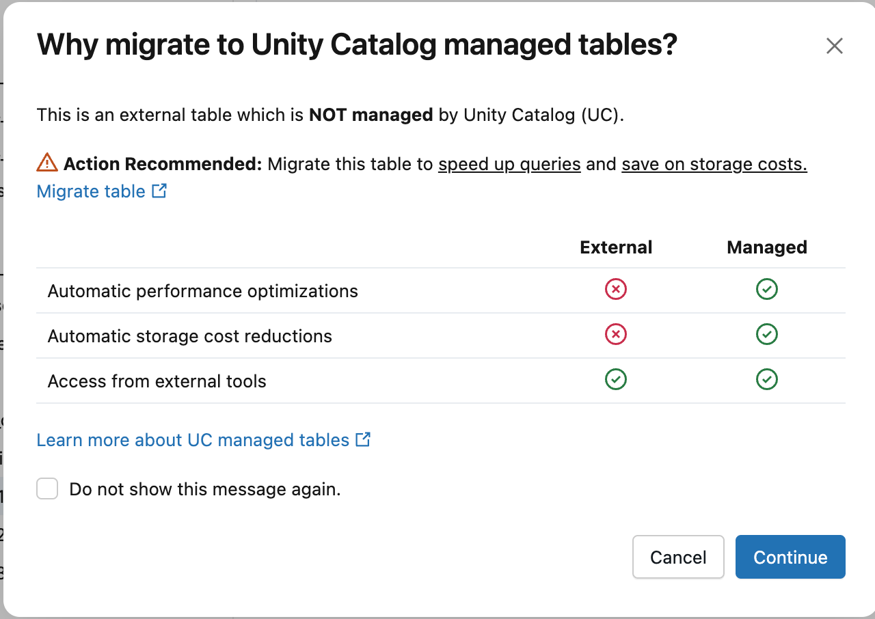The image size is (875, 619).
Task: Click the Automatic performance optimizations row label
Action: coord(202,290)
